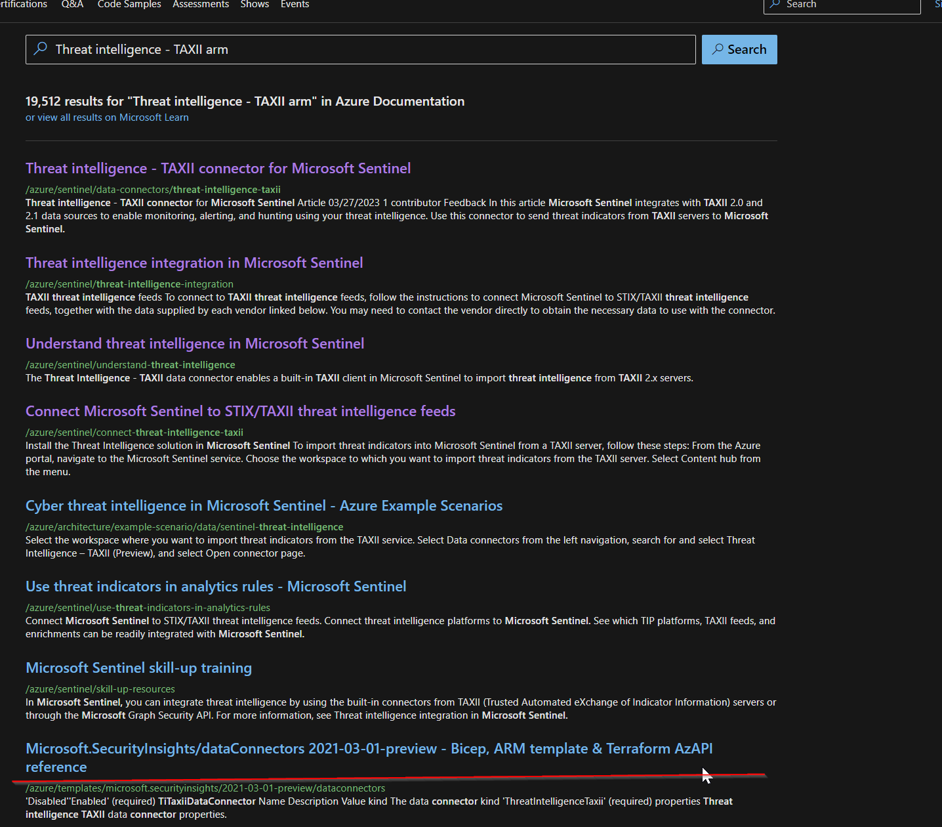Click the URL path /azure/templates/microsoft.securityinsights/2021-03-01-preview/dataconnectors

pos(205,788)
